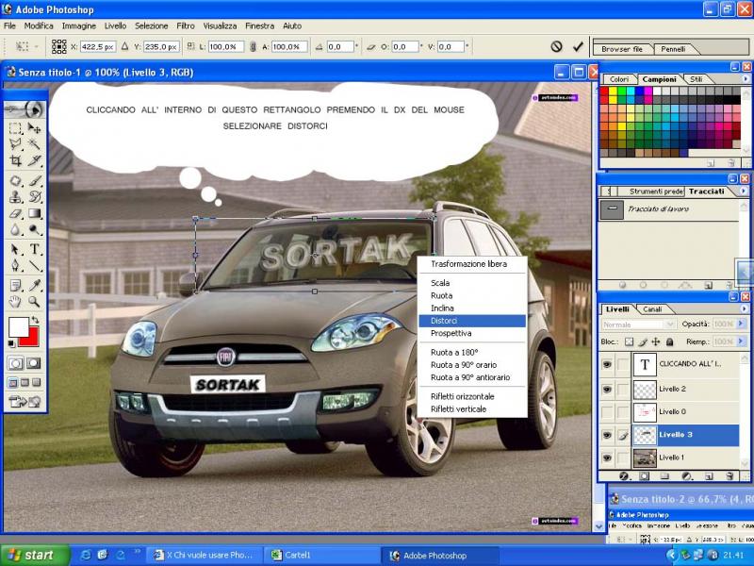Delete layer using trash icon in Livelli
The width and height of the screenshot is (754, 566).
point(729,476)
